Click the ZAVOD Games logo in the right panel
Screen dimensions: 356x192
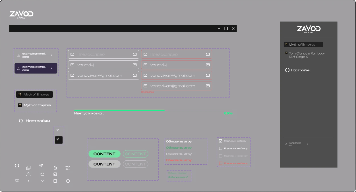tap(309, 29)
